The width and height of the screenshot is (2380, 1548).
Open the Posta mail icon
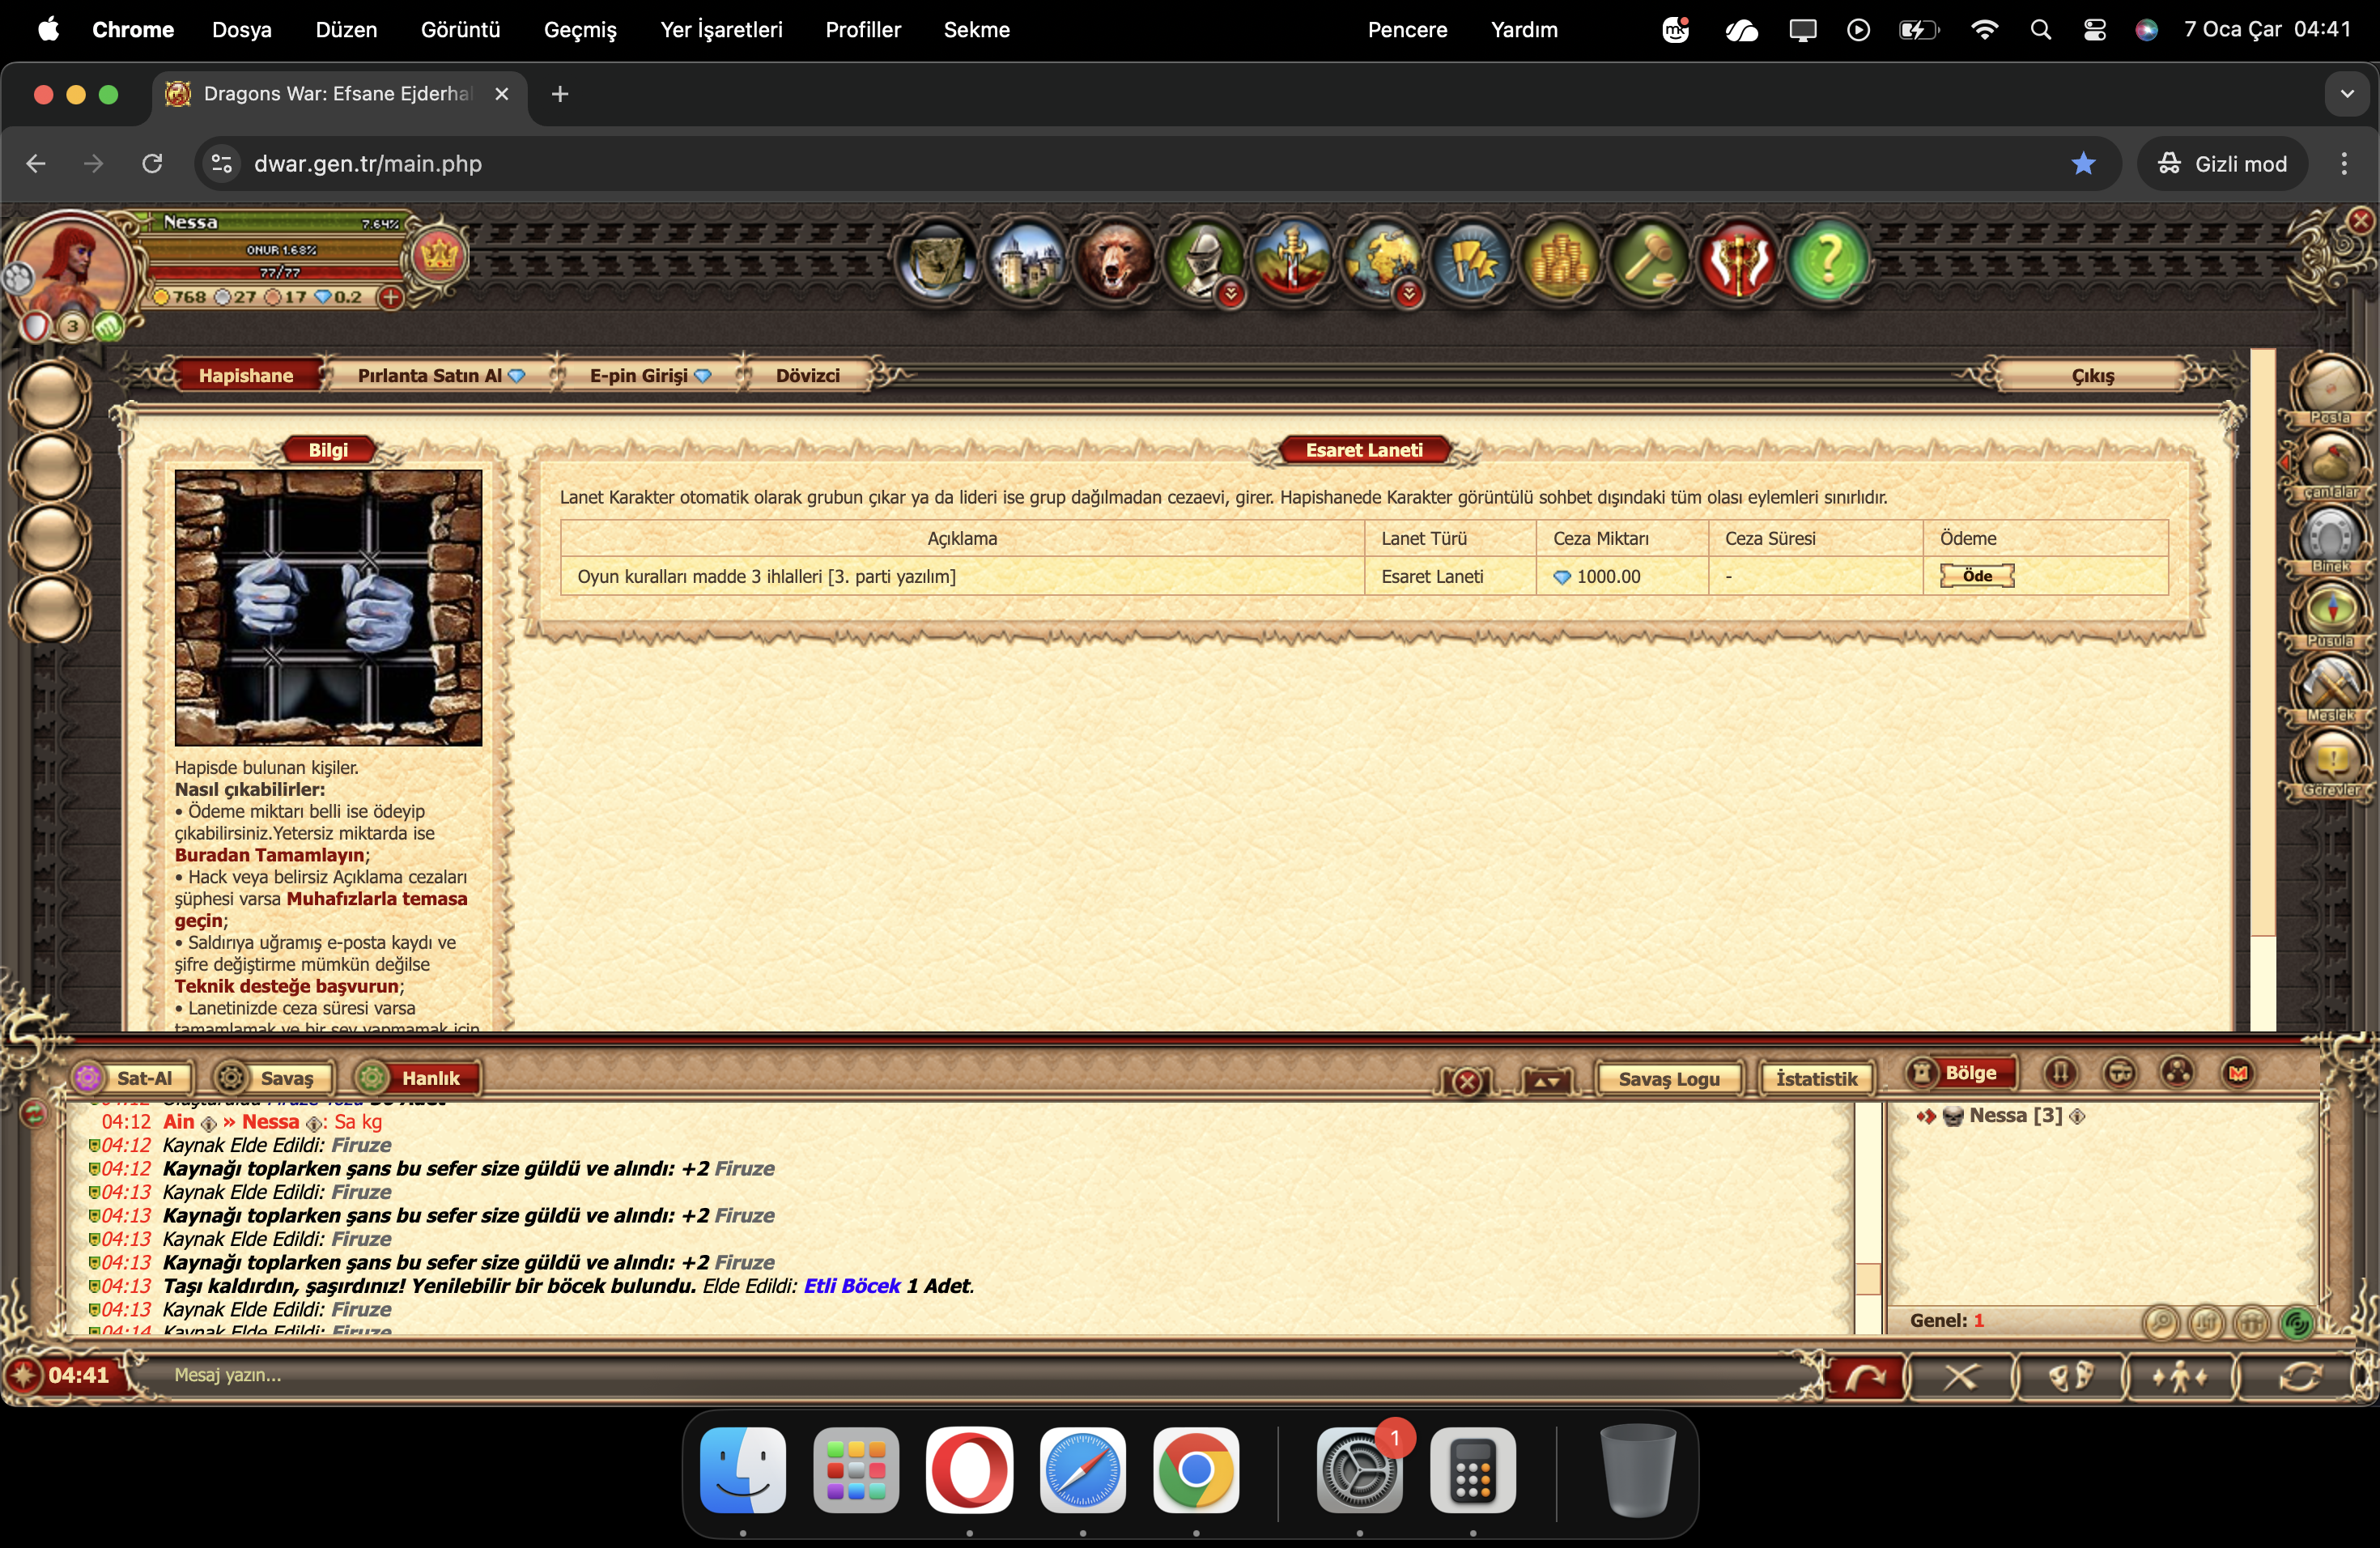coord(2331,388)
